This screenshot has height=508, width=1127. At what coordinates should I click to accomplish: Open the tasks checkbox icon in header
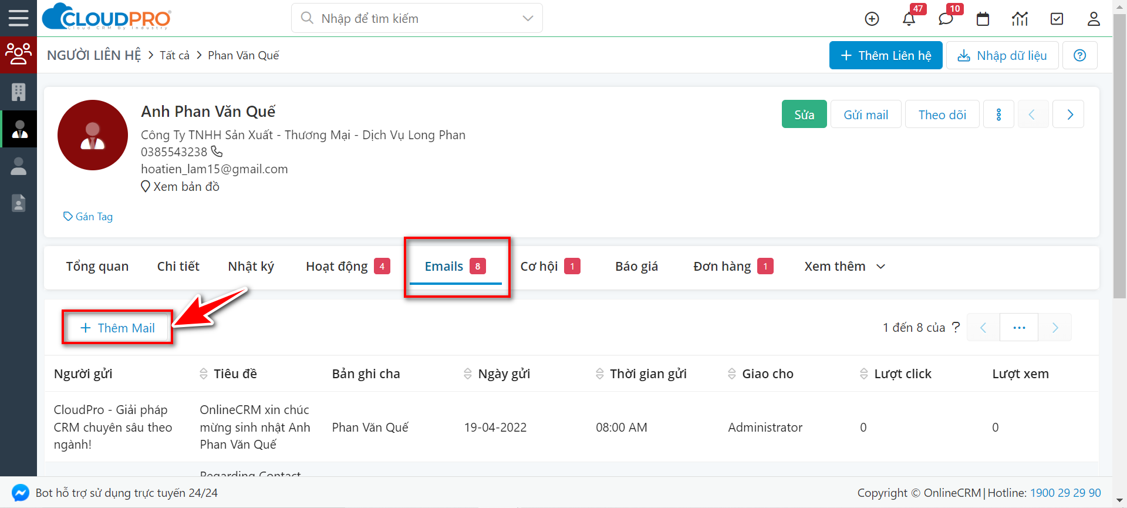[1057, 19]
